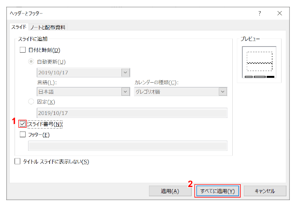Click the footer text input field

pyautogui.click(x=128, y=145)
